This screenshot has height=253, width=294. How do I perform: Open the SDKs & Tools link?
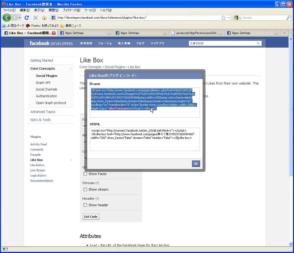pyautogui.click(x=40, y=120)
